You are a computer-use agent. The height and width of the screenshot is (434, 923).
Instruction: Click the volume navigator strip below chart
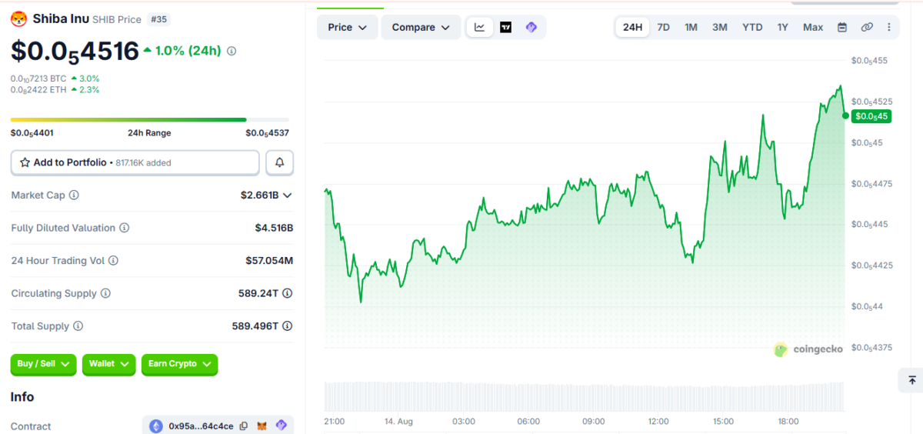[585, 396]
